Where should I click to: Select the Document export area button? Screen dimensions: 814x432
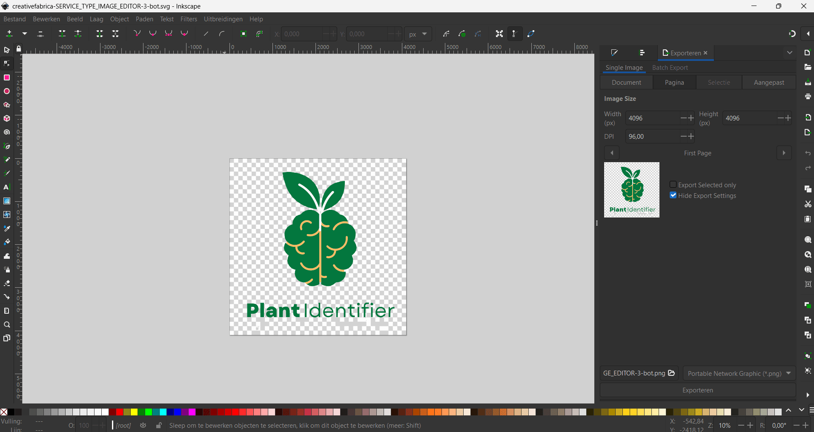(626, 83)
